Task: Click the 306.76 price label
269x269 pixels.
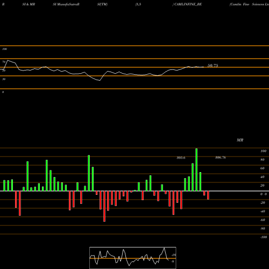Action: click(221, 158)
